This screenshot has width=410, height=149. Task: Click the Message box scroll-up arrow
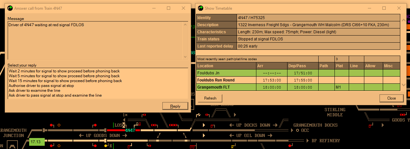point(185,25)
